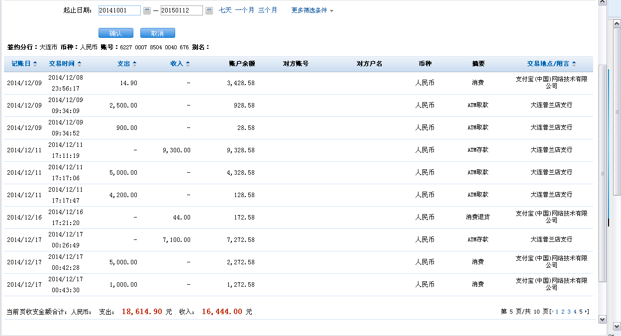621x336 pixels.
Task: Select the 一个月 quick date range
Action: 244,10
